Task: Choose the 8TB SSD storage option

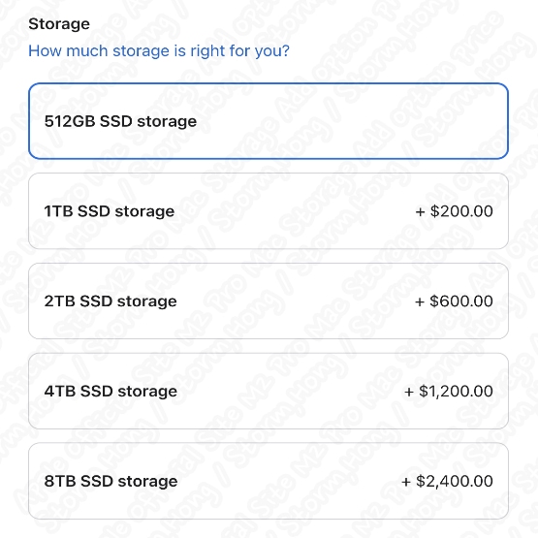Action: tap(269, 481)
